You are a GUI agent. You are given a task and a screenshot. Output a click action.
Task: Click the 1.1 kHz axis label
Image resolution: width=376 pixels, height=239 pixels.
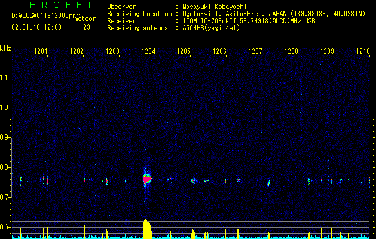point(5,78)
